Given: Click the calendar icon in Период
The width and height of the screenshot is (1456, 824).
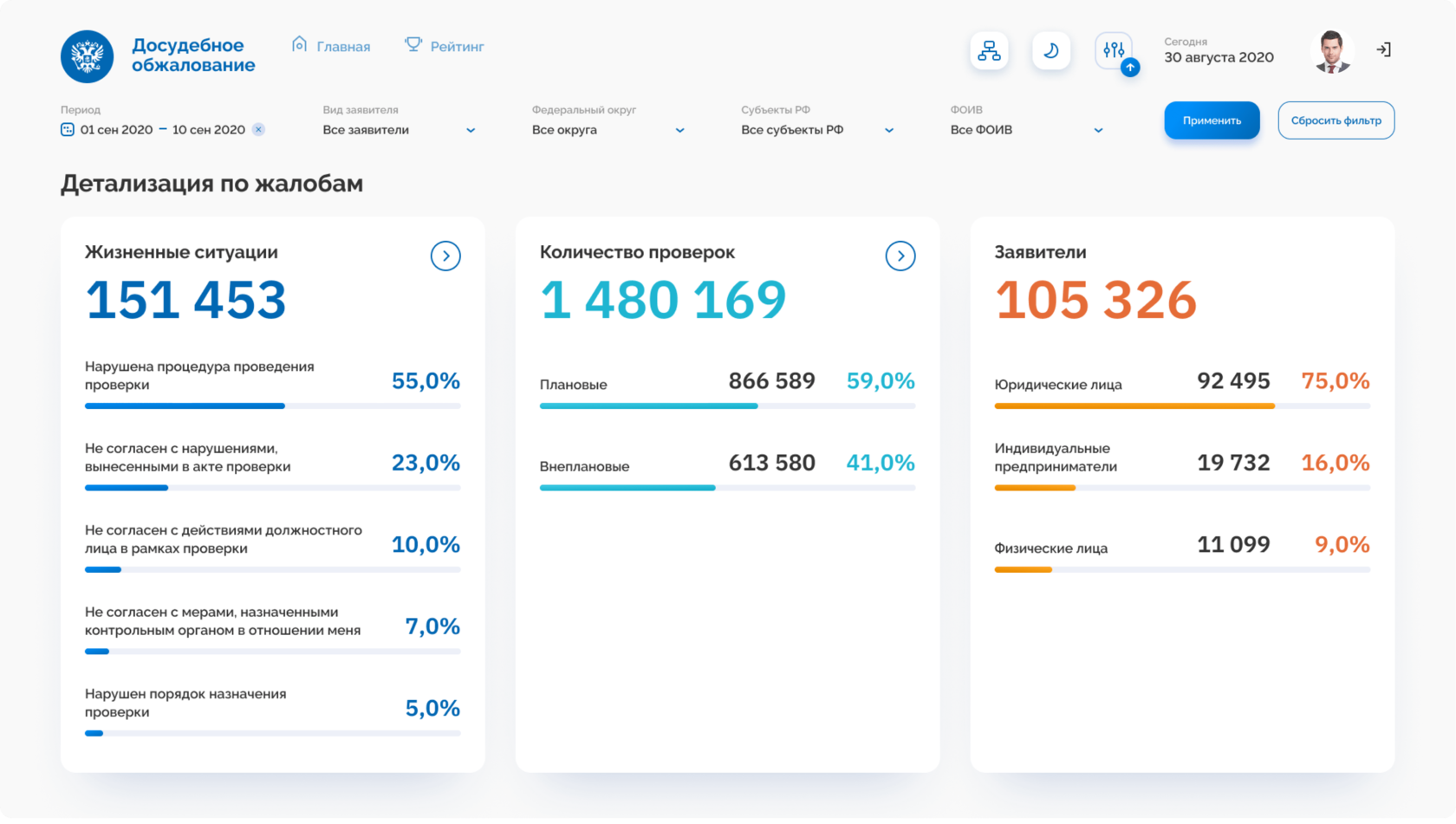Looking at the screenshot, I should 68,130.
